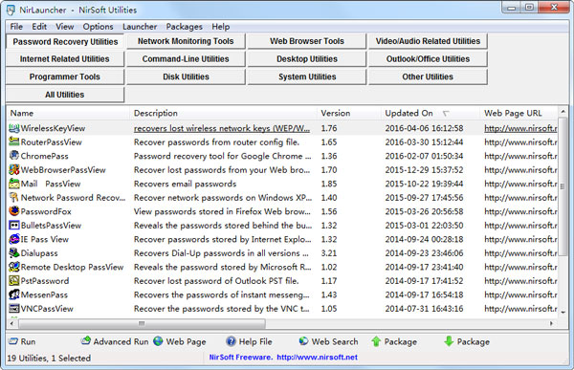Click the WebBrowserPassView utility icon
The width and height of the screenshot is (574, 370).
(x=14, y=170)
